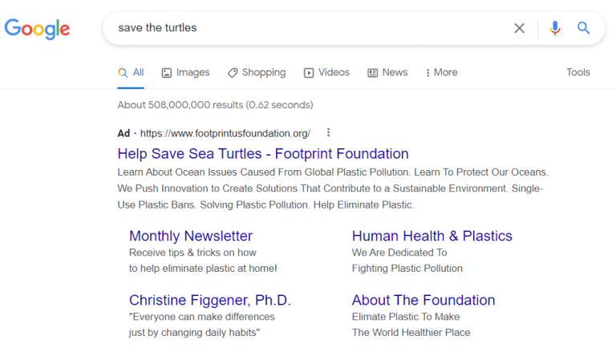
Task: Switch to the News tab
Action: click(387, 73)
